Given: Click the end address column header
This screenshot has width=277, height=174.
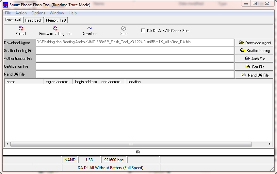Looking at the screenshot, I should 112,82.
